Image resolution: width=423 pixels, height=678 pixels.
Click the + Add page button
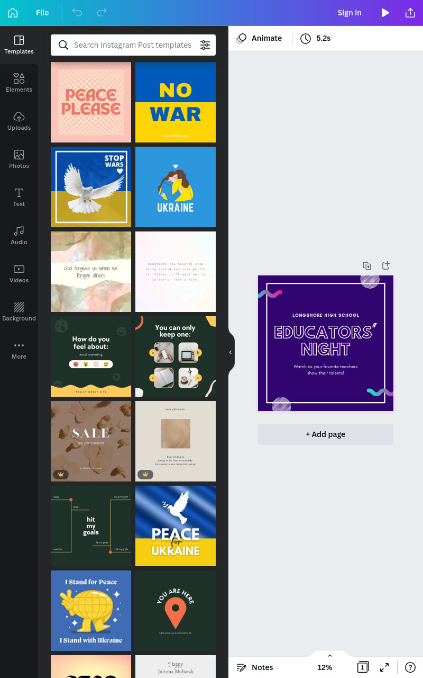pos(326,434)
